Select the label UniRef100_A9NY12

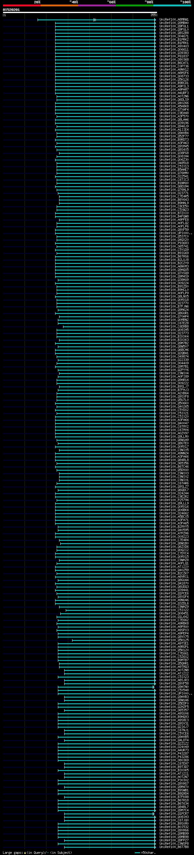point(174,70)
